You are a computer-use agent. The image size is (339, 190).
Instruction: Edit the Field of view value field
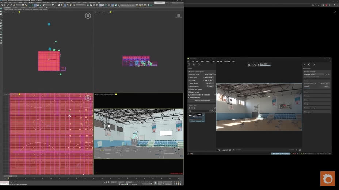[209, 84]
